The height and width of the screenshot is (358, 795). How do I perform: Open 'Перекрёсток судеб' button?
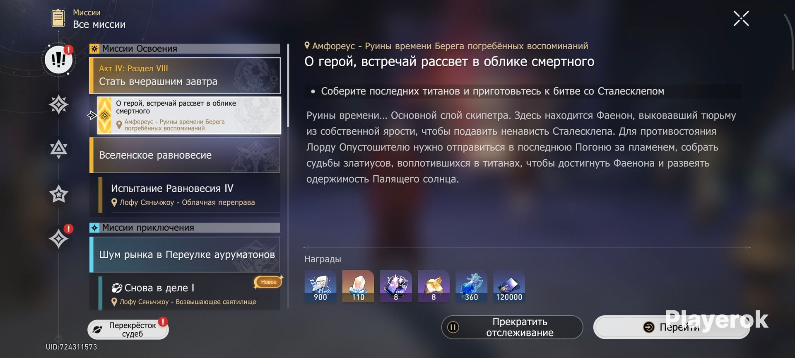pyautogui.click(x=128, y=329)
